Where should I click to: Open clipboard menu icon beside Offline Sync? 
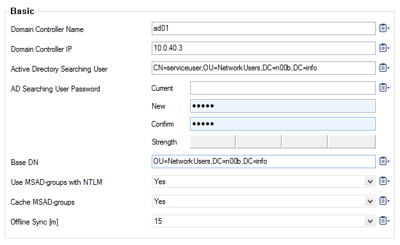(385, 221)
